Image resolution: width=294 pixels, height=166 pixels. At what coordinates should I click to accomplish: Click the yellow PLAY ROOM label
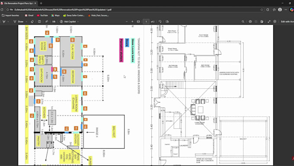click(x=73, y=52)
